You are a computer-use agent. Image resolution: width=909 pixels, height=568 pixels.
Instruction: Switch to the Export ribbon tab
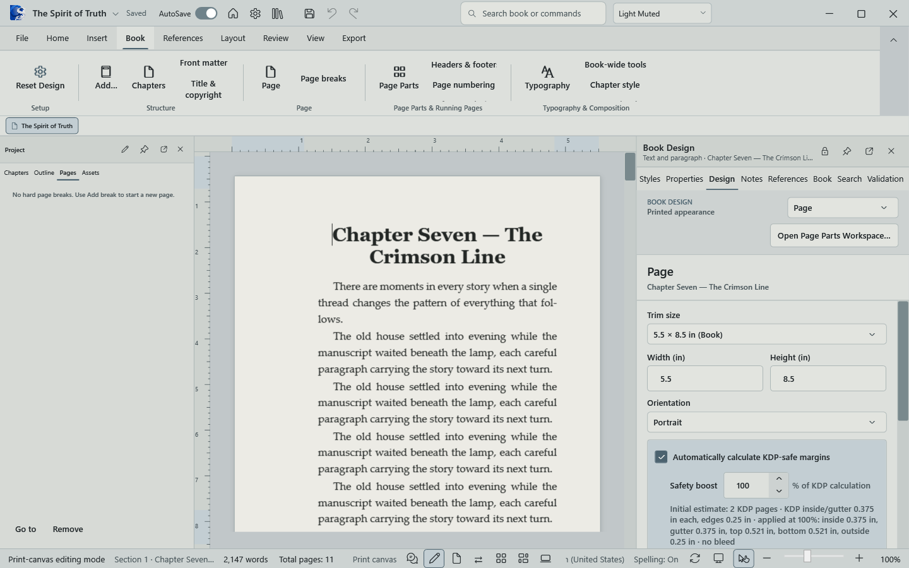353,38
